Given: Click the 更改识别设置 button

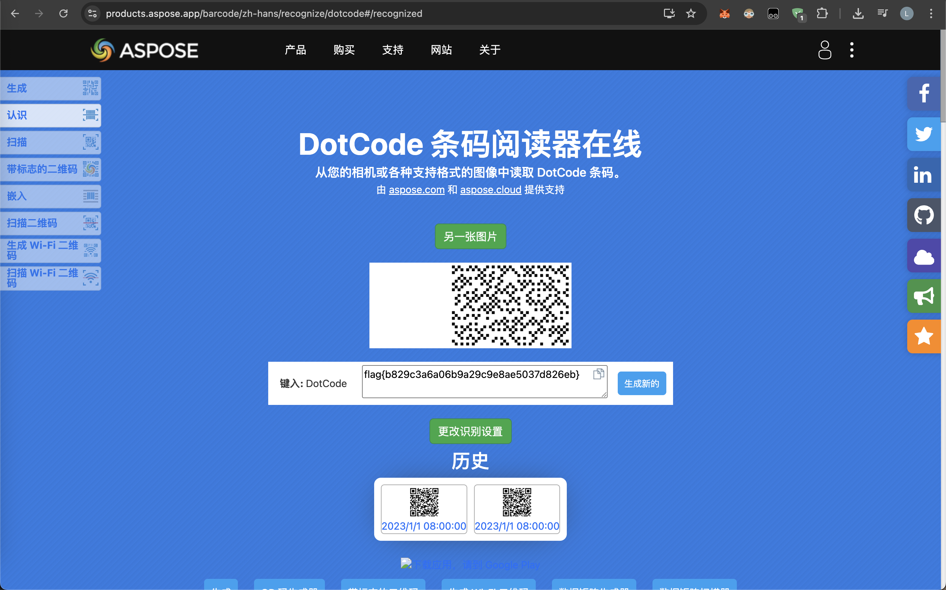Looking at the screenshot, I should [x=470, y=431].
